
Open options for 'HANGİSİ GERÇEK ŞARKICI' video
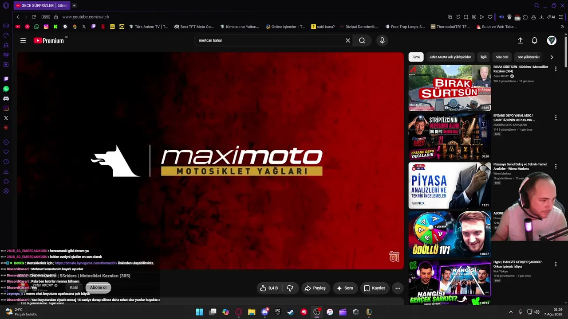556,264
